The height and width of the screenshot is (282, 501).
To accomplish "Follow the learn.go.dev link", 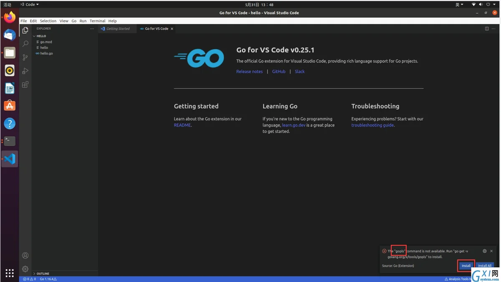I will tap(294, 125).
